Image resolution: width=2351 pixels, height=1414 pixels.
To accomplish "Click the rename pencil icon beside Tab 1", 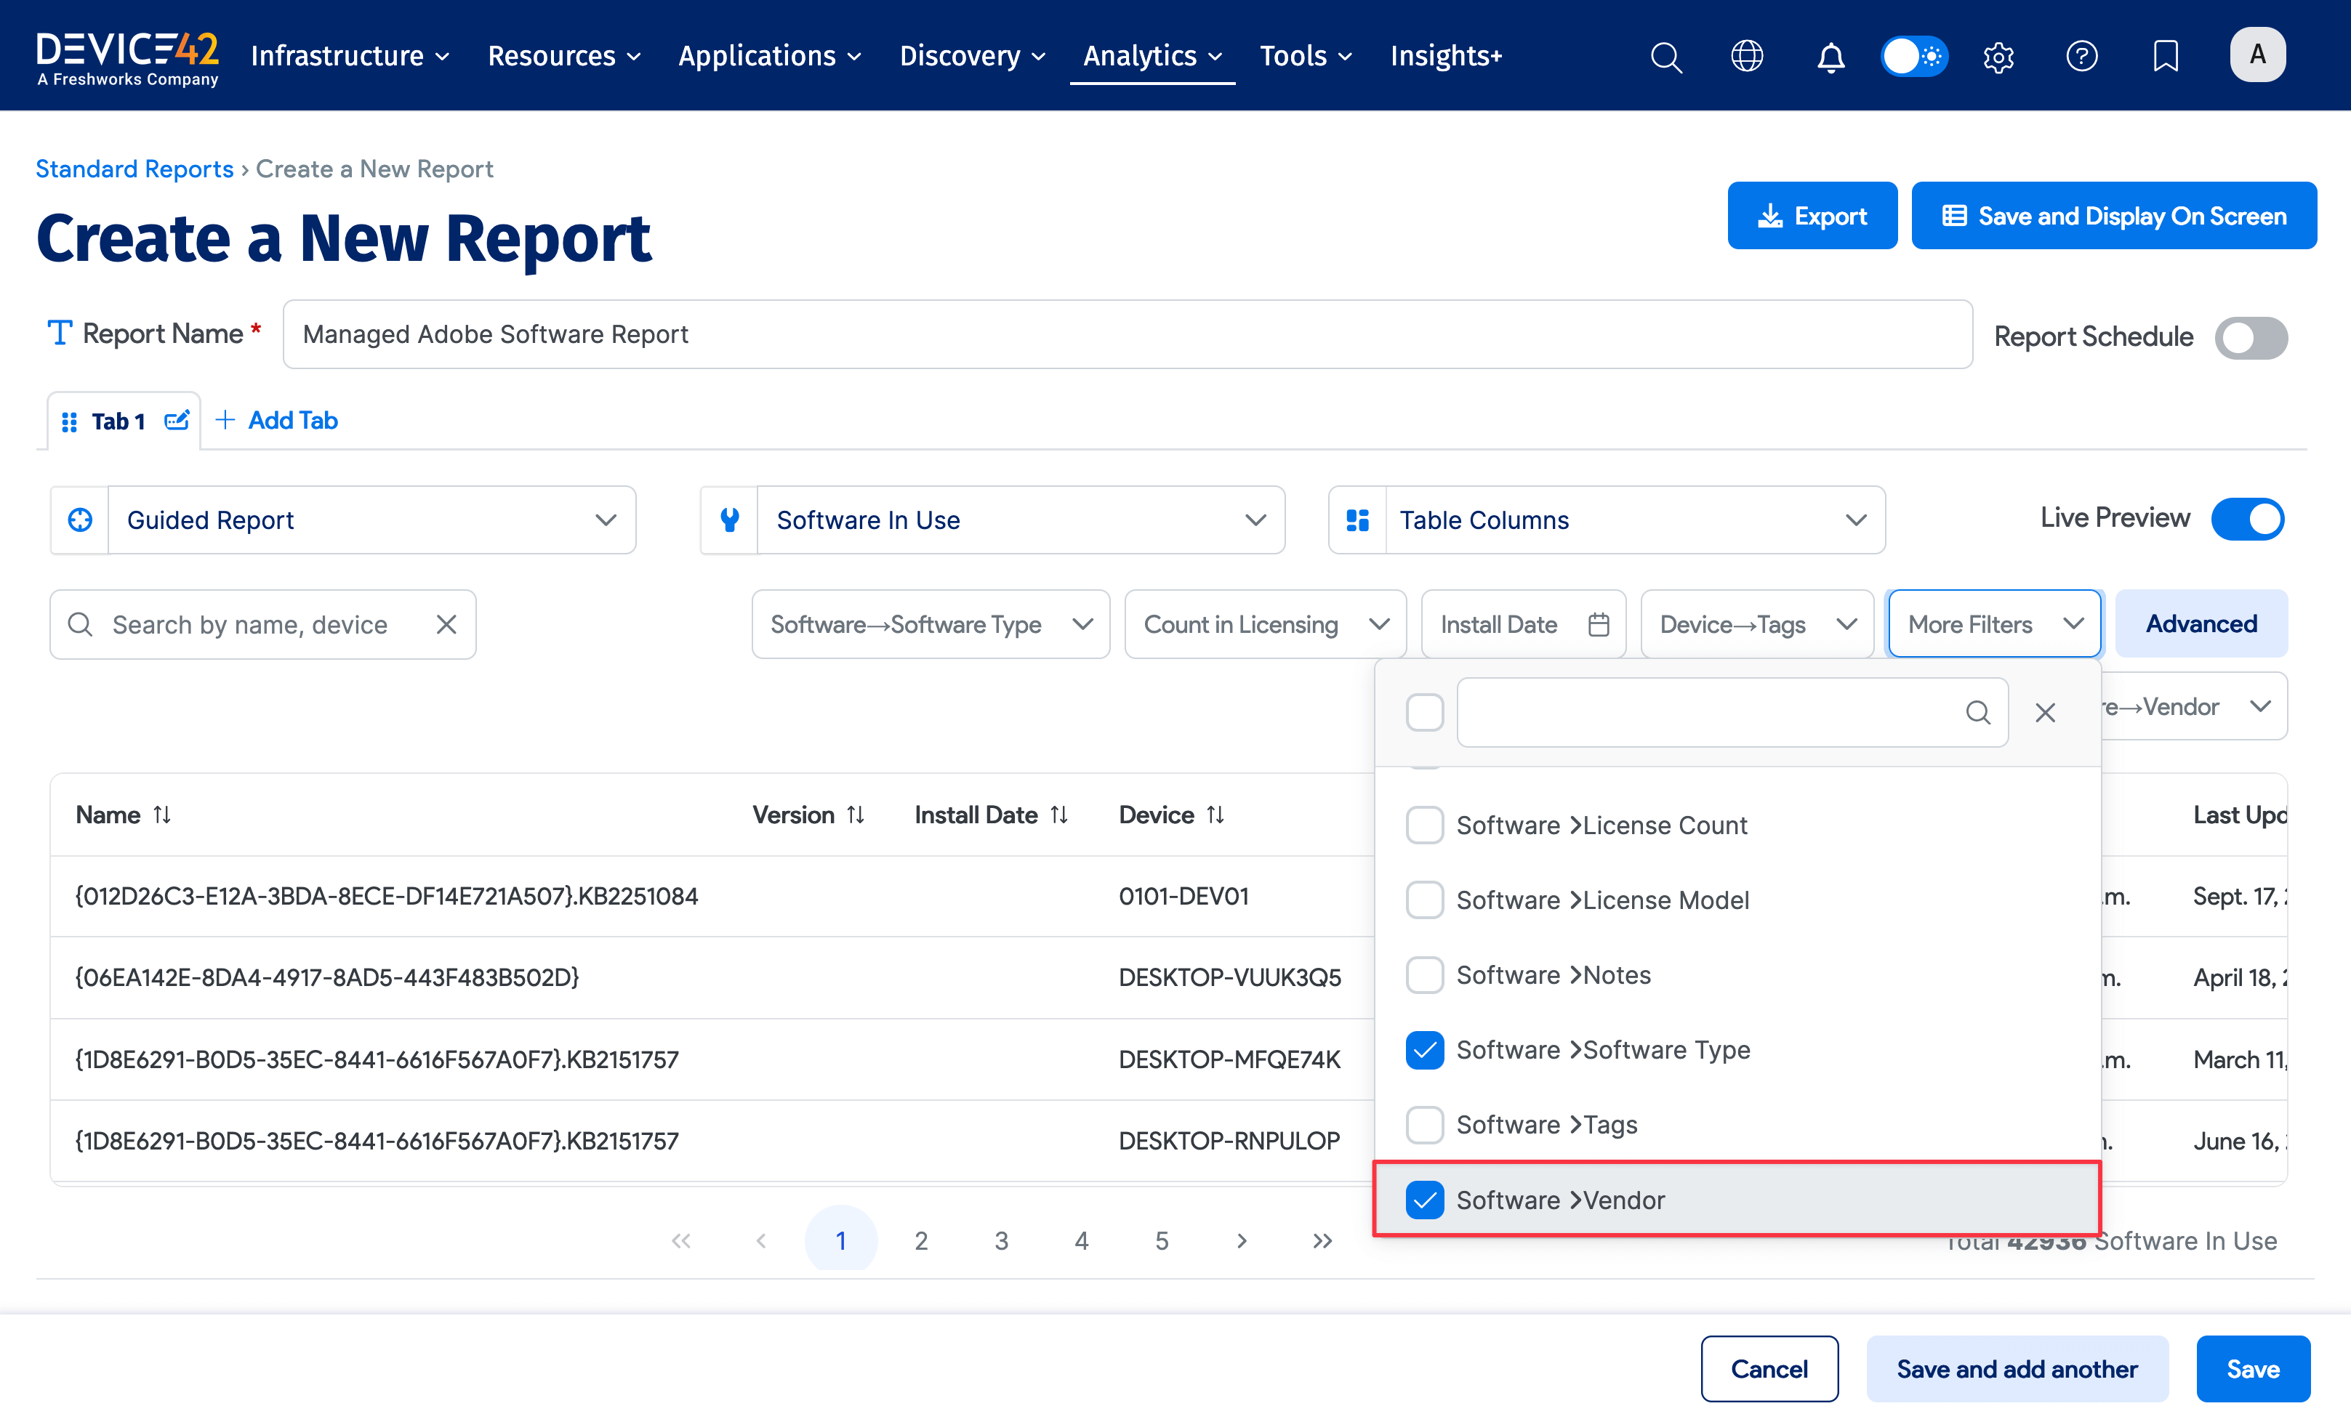I will [x=177, y=420].
